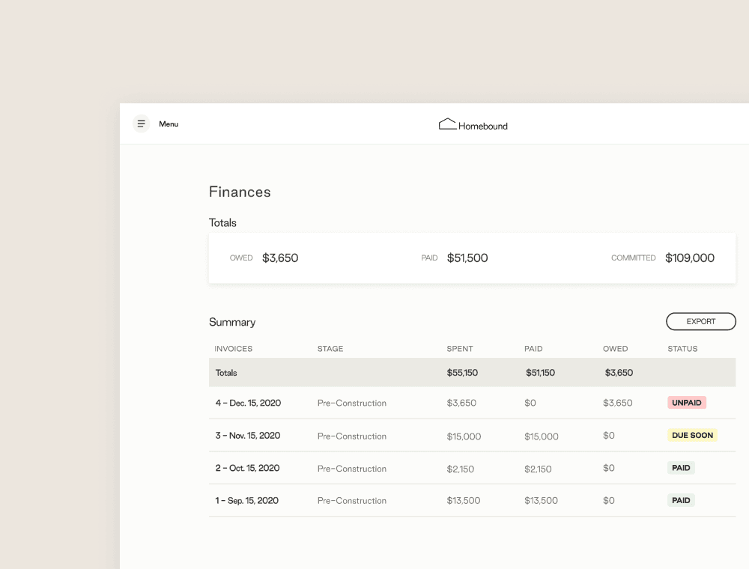Click the Menu label
This screenshot has height=569, width=749.
(x=169, y=124)
